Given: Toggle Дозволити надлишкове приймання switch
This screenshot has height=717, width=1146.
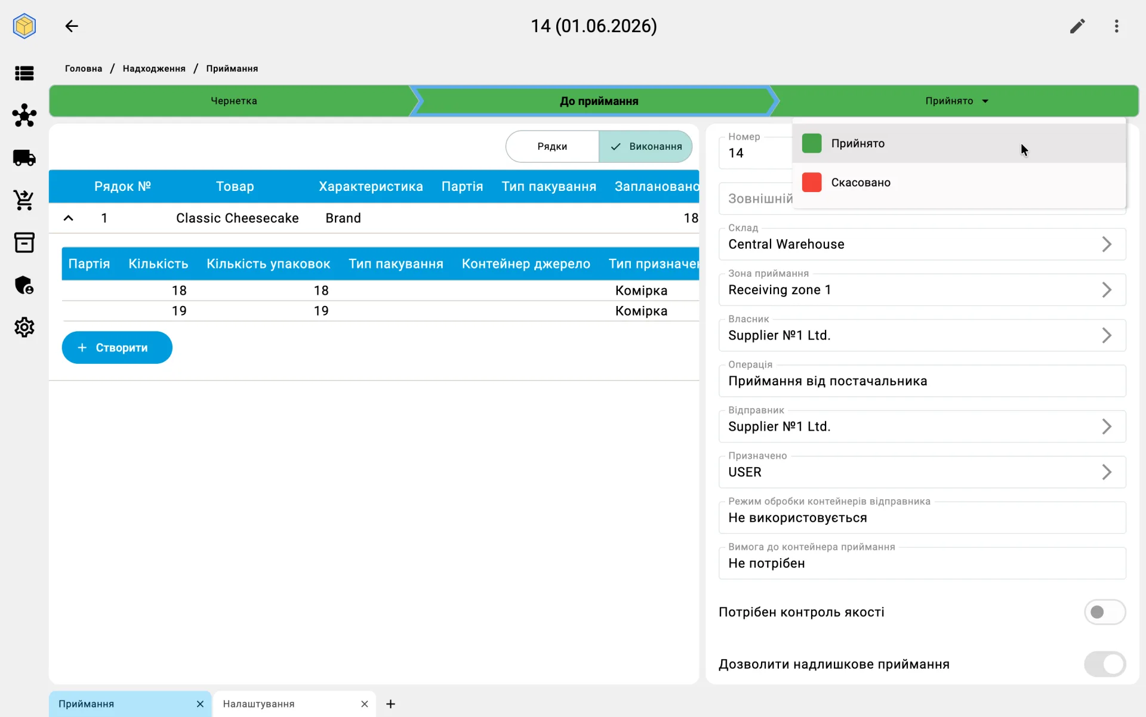Looking at the screenshot, I should coord(1105,664).
